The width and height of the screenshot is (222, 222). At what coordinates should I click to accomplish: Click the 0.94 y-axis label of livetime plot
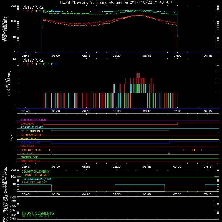[x=13, y=210]
